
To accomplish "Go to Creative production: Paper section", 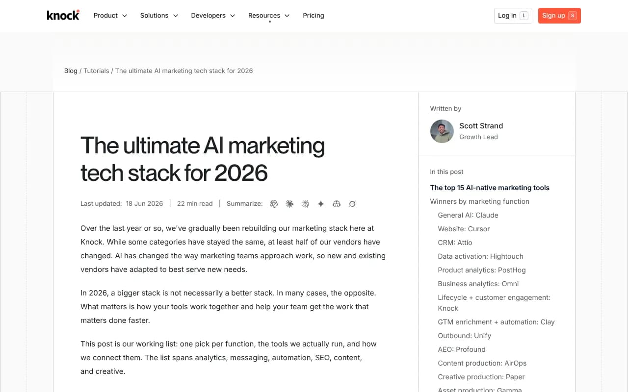I will pos(481,377).
